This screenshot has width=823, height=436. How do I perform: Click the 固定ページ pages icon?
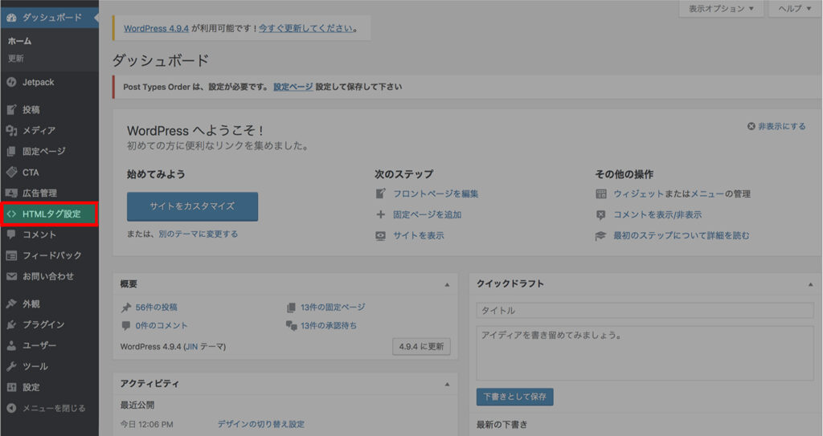tap(11, 152)
